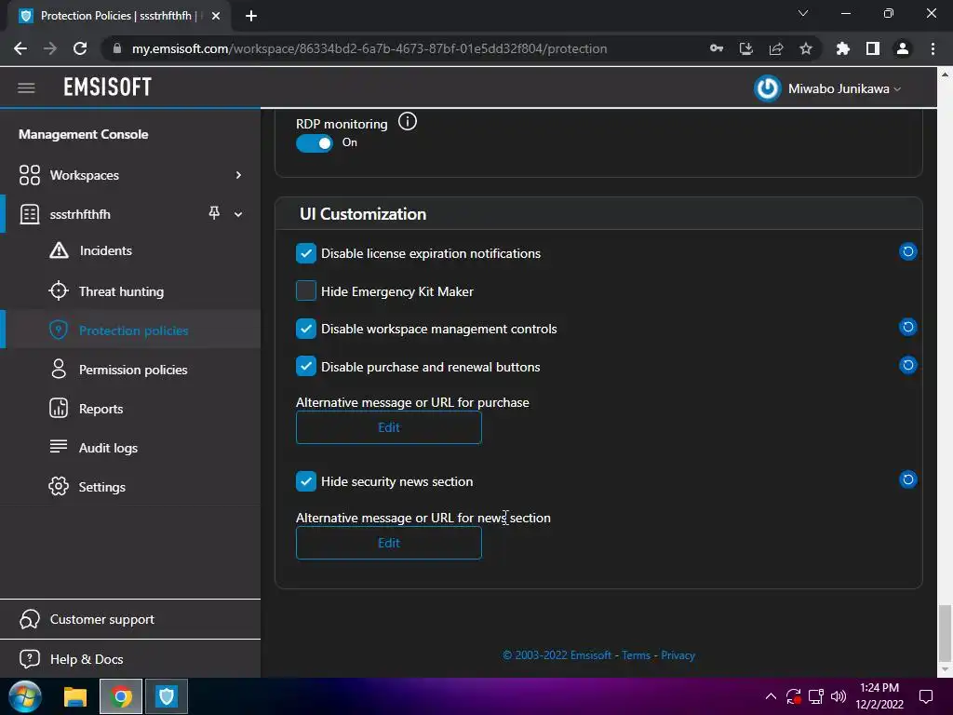Open the volume control in tray

tap(839, 696)
